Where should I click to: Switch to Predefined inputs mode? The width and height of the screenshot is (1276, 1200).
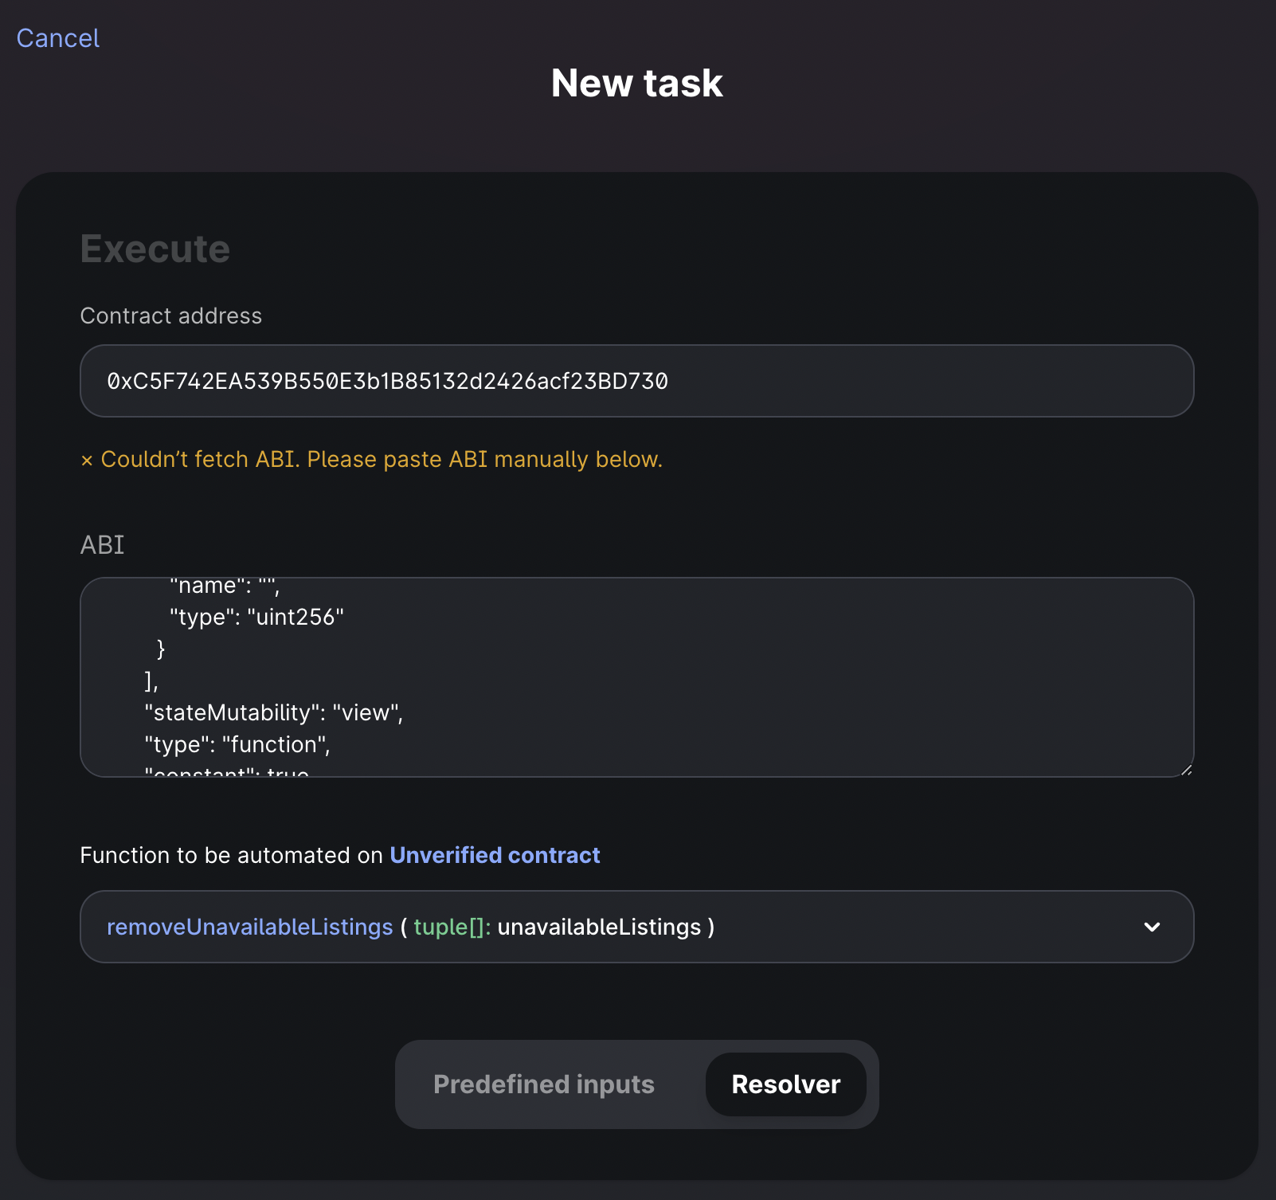point(543,1084)
